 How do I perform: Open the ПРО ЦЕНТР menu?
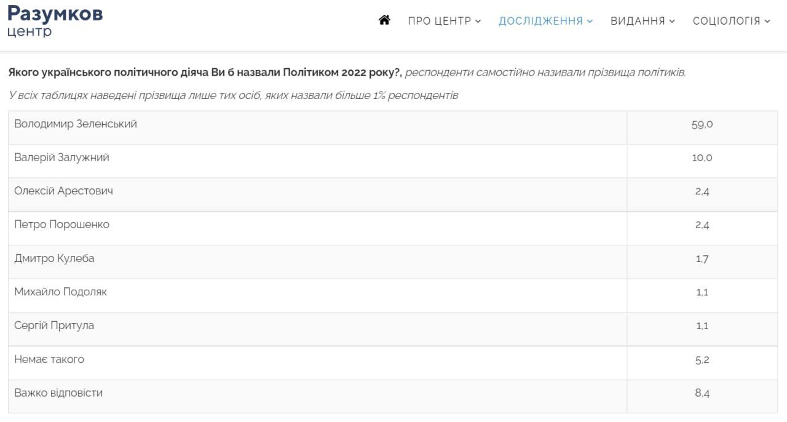click(438, 20)
